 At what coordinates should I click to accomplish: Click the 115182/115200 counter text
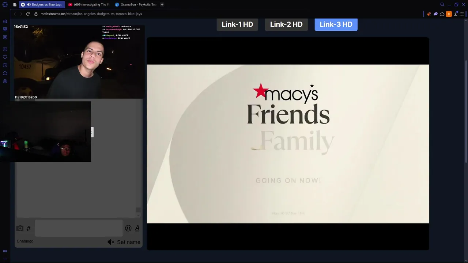click(26, 97)
